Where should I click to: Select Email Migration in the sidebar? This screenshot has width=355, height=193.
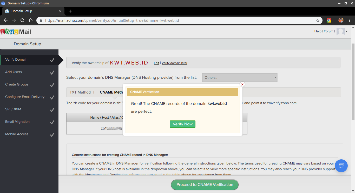(17, 121)
